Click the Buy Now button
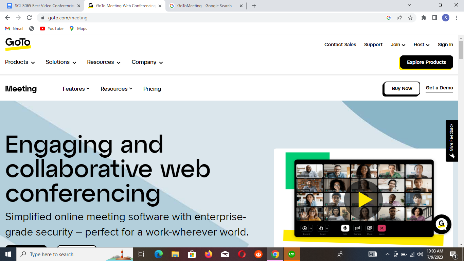This screenshot has height=261, width=464. 401,88
